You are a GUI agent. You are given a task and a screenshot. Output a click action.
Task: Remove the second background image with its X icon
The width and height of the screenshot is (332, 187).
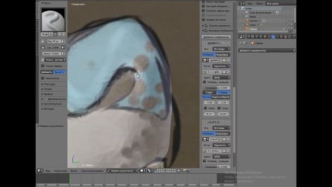[228, 122]
